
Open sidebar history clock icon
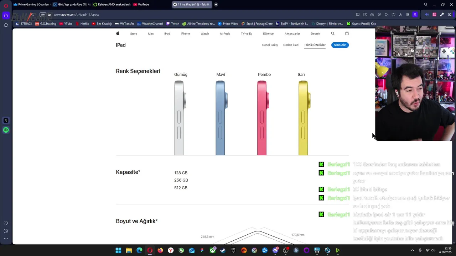coord(6,231)
